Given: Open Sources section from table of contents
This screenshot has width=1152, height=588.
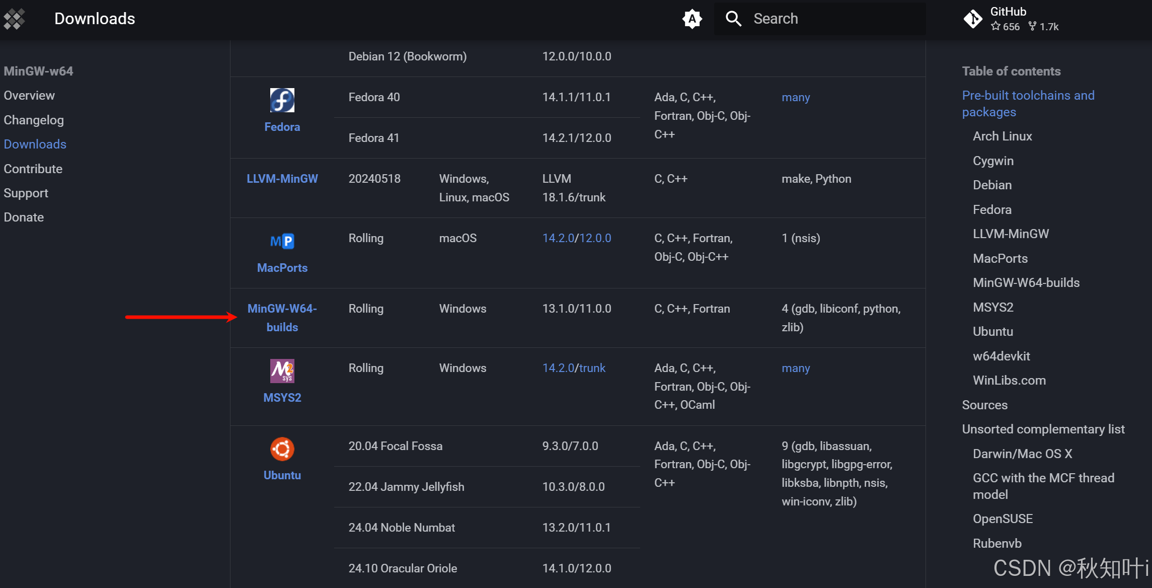Looking at the screenshot, I should (984, 405).
